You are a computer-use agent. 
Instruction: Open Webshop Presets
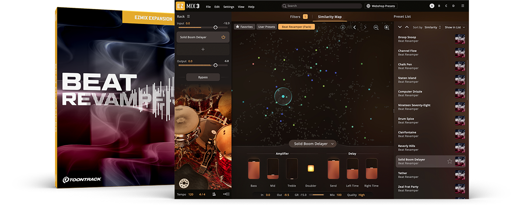tap(380, 6)
